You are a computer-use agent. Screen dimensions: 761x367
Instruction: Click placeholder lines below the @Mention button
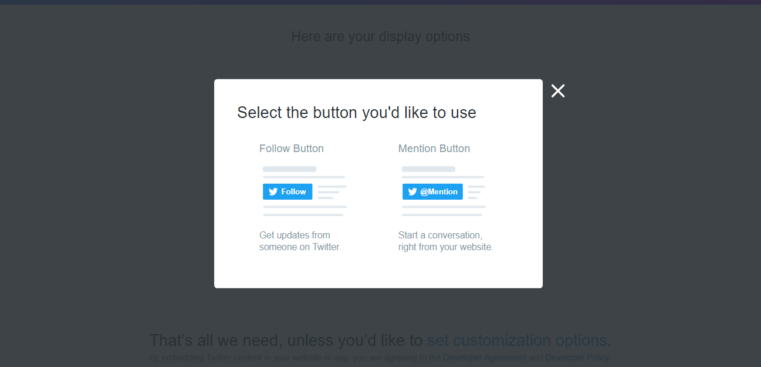tap(444, 211)
